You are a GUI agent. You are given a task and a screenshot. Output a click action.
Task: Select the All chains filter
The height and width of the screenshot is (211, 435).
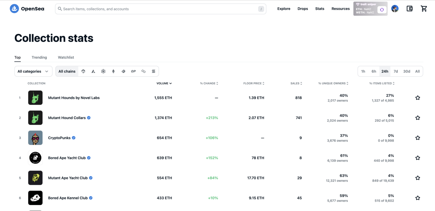[x=67, y=71]
